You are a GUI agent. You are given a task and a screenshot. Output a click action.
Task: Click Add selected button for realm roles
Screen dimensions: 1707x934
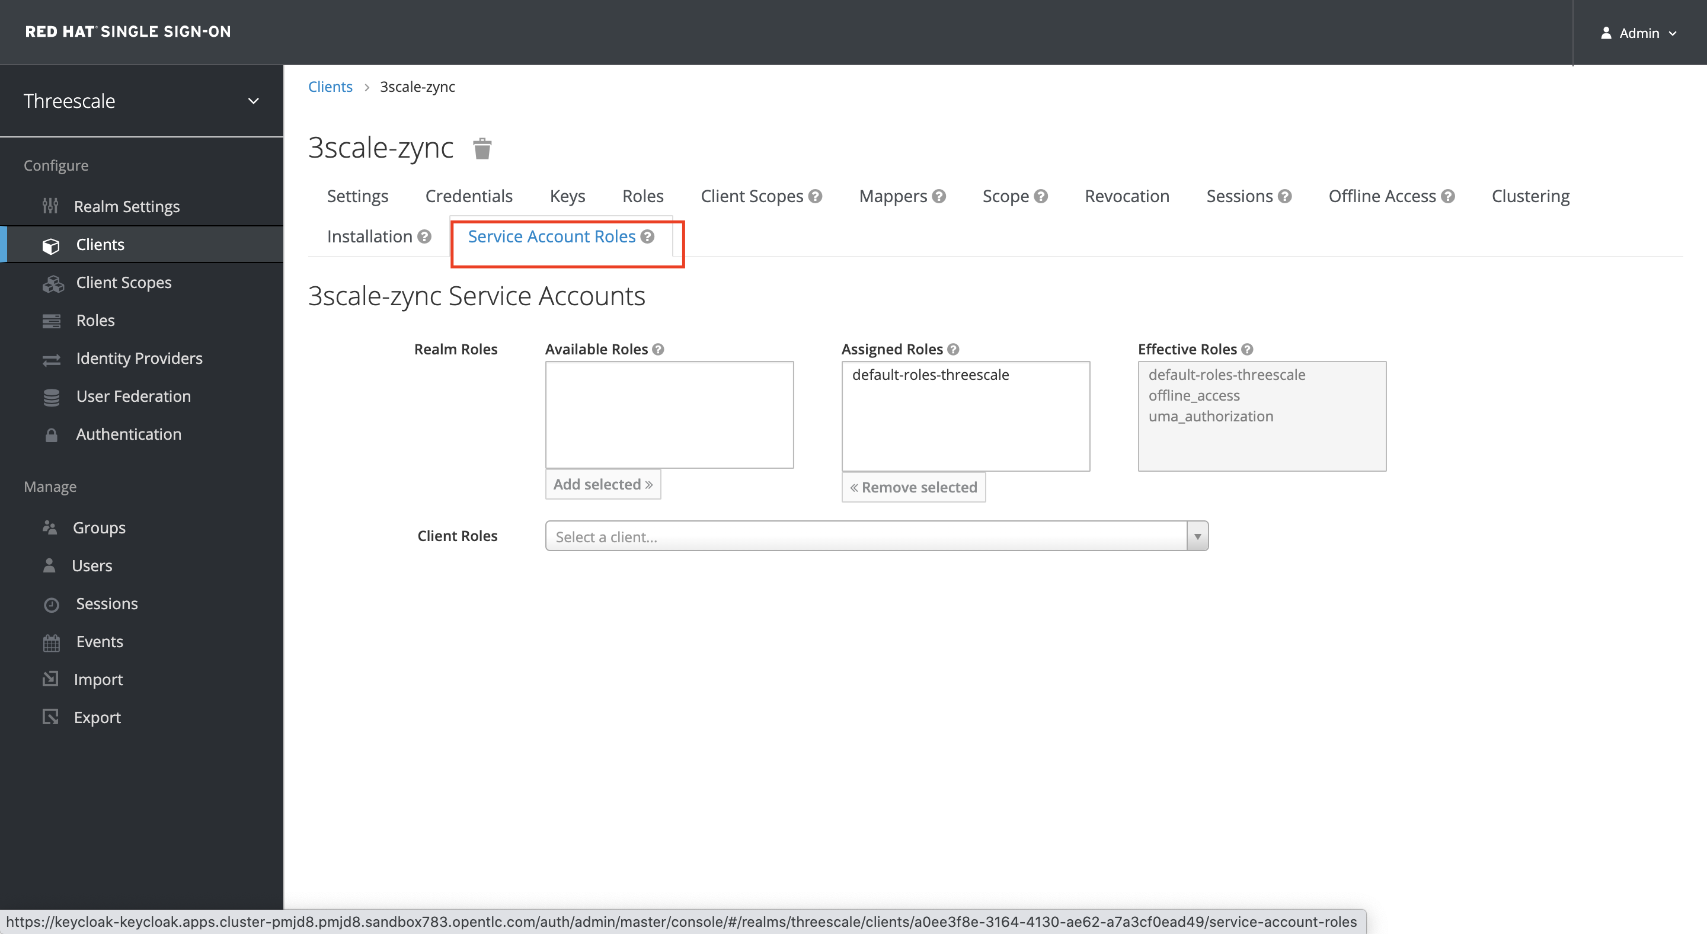tap(603, 484)
